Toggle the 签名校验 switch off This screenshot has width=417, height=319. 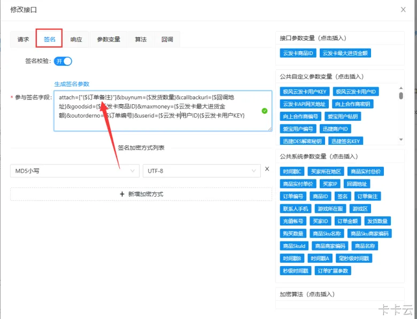tap(63, 61)
